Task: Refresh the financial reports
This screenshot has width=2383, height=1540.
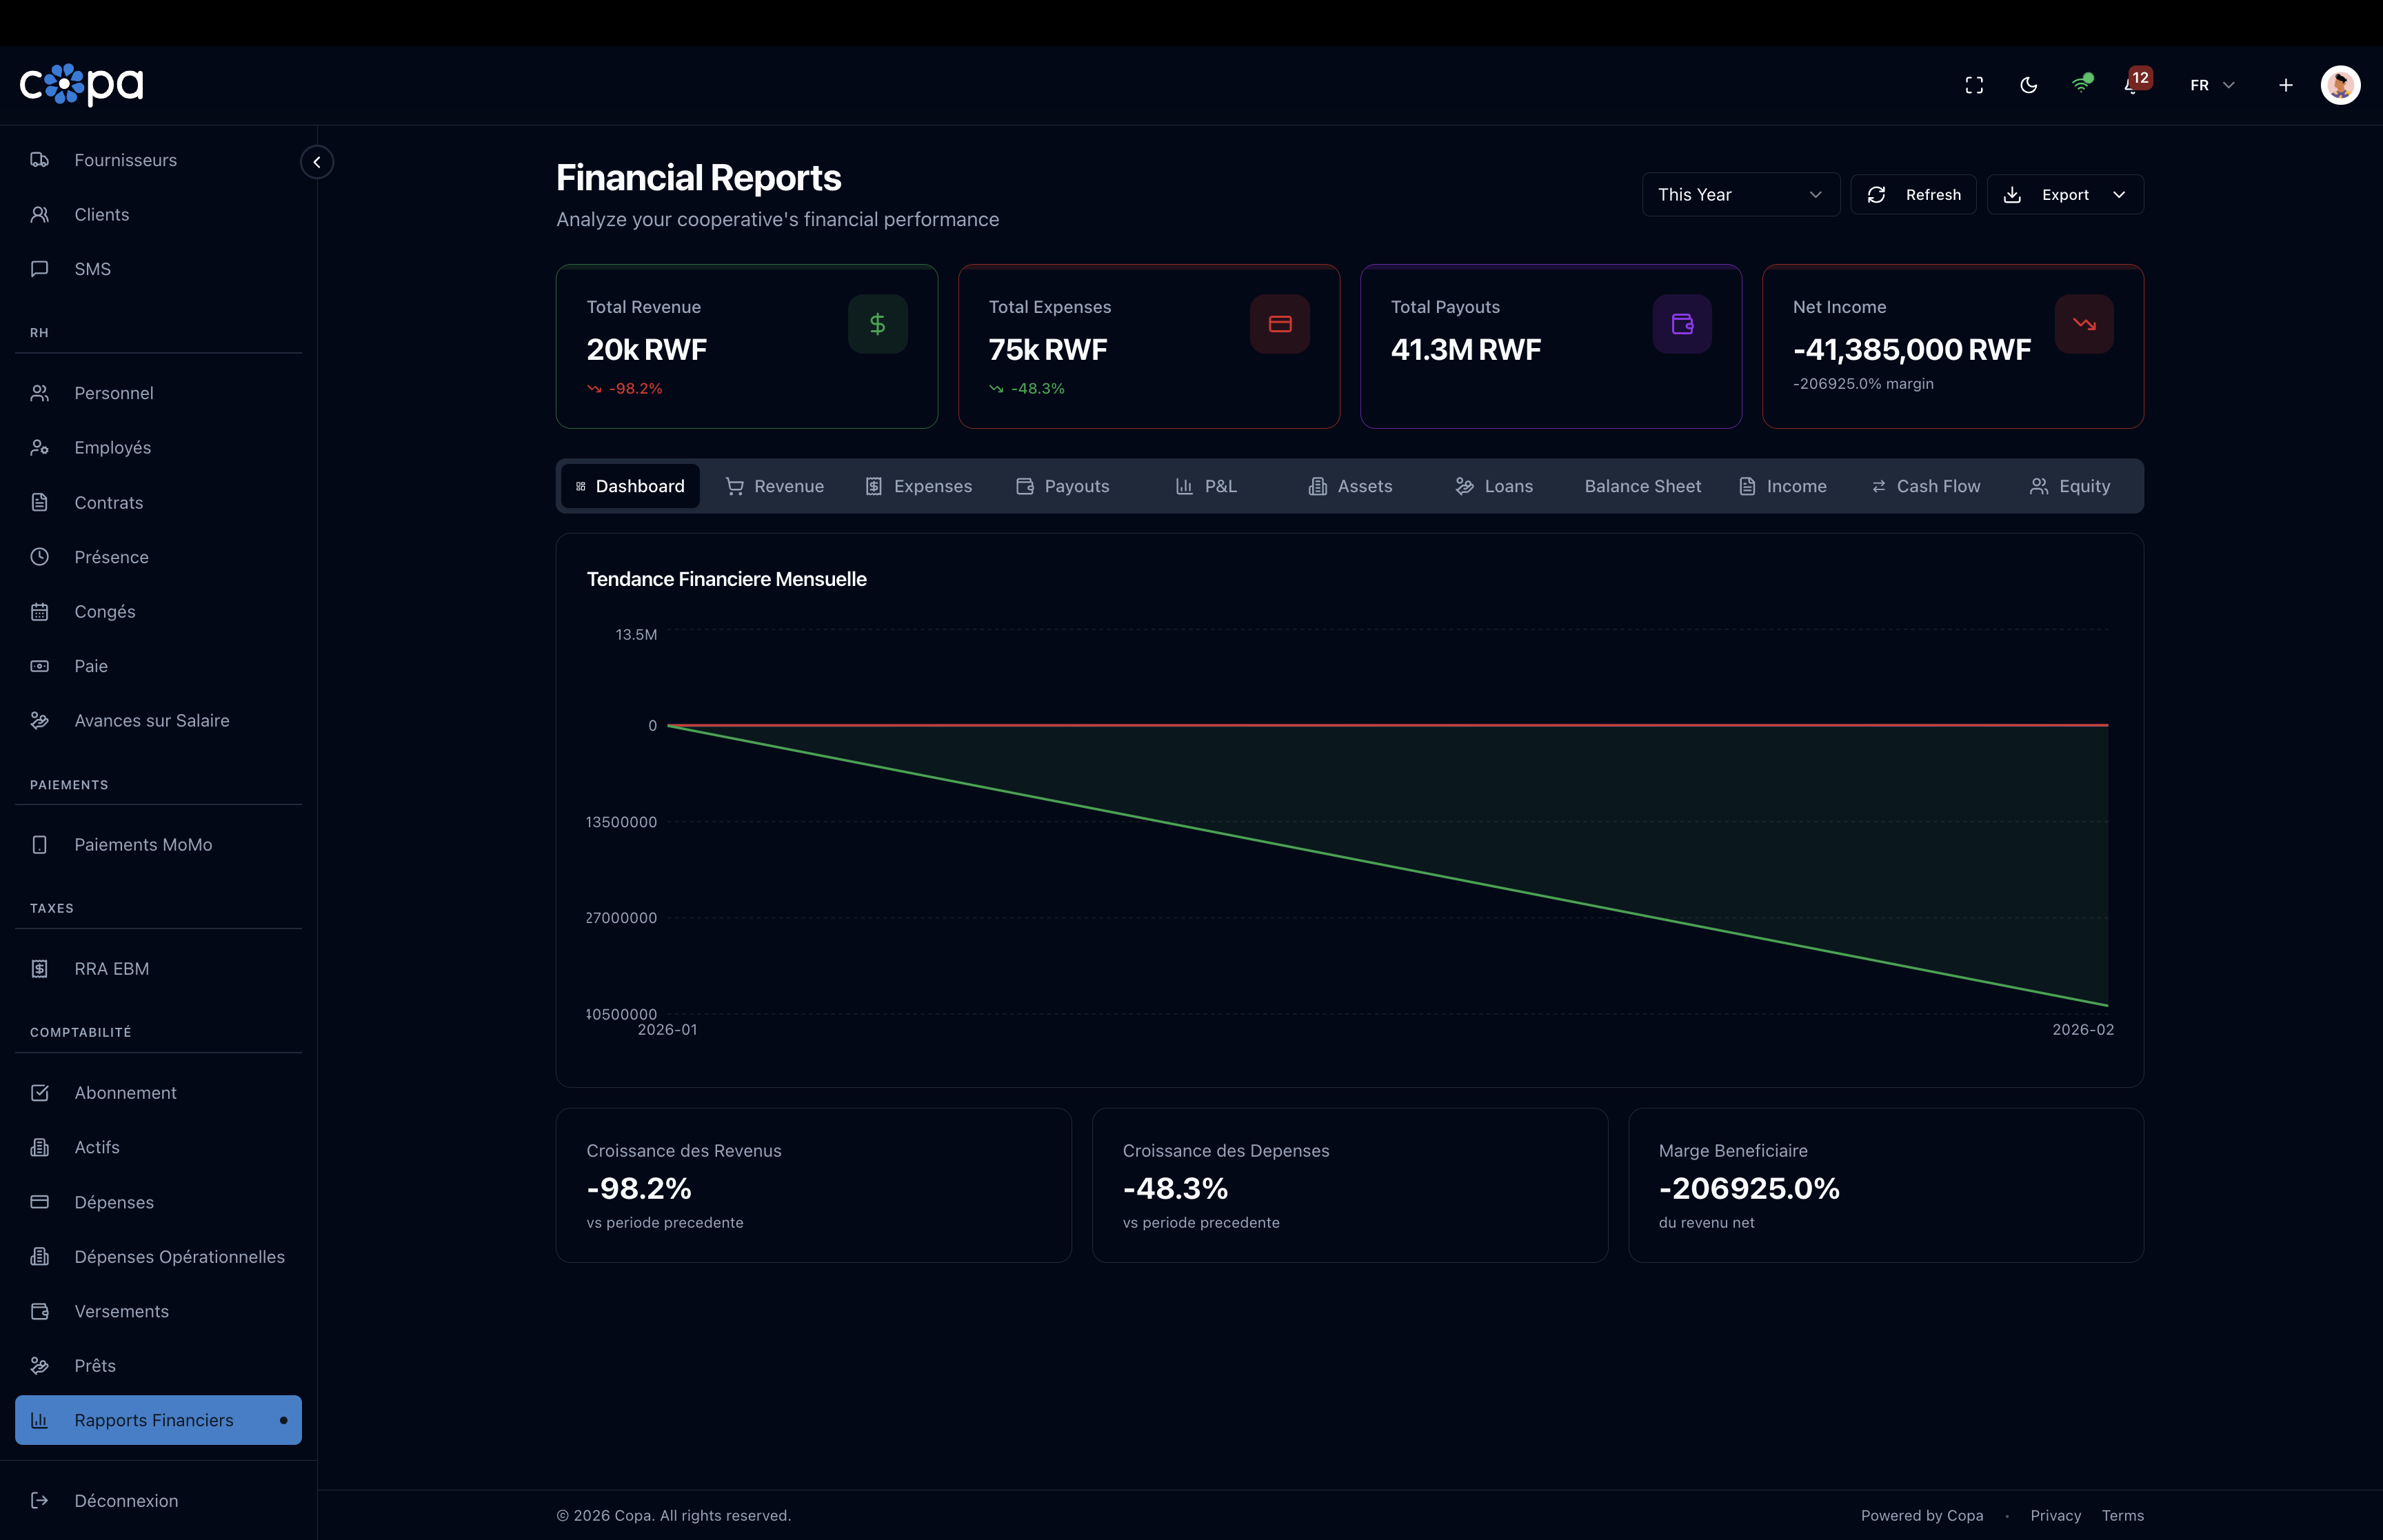Action: (x=1913, y=194)
